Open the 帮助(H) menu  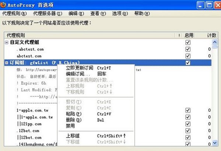coord(142,14)
